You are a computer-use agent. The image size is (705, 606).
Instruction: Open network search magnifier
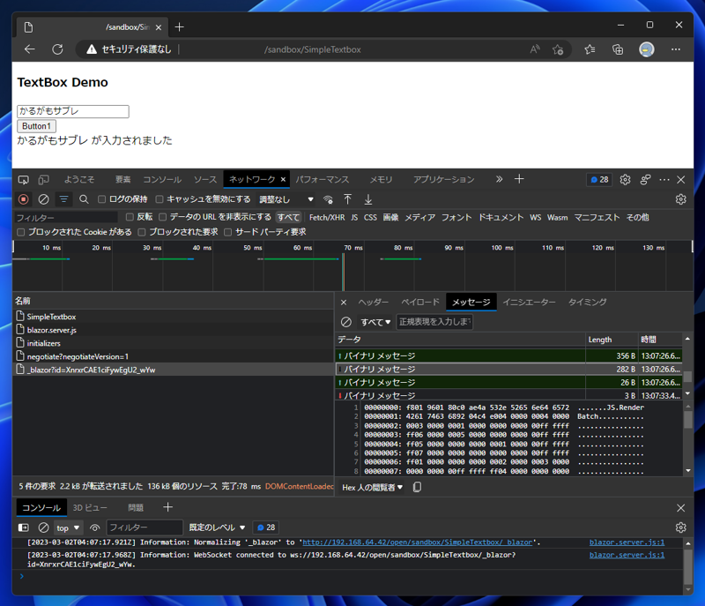[84, 199]
